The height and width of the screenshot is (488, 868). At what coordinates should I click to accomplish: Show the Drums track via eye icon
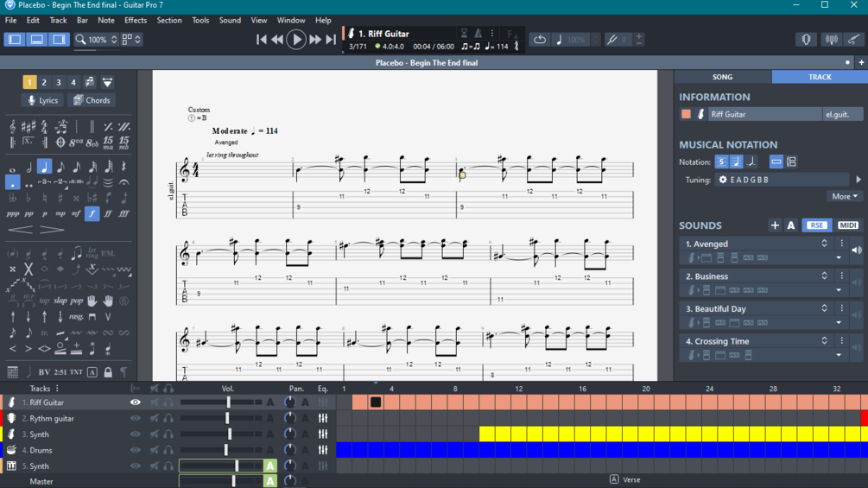pyautogui.click(x=135, y=450)
